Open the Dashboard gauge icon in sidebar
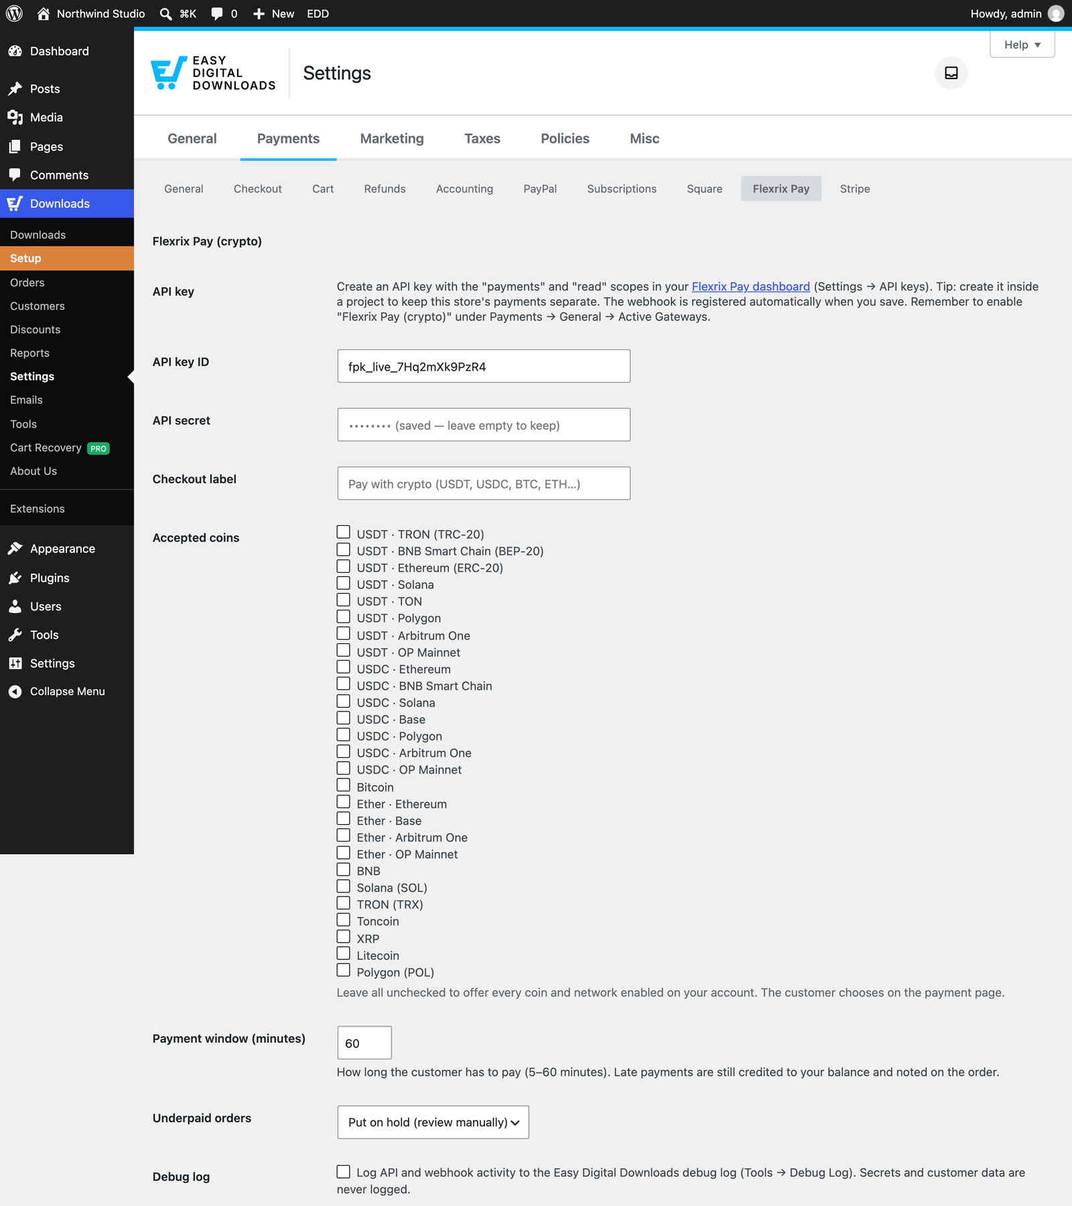The width and height of the screenshot is (1072, 1206). (x=15, y=51)
